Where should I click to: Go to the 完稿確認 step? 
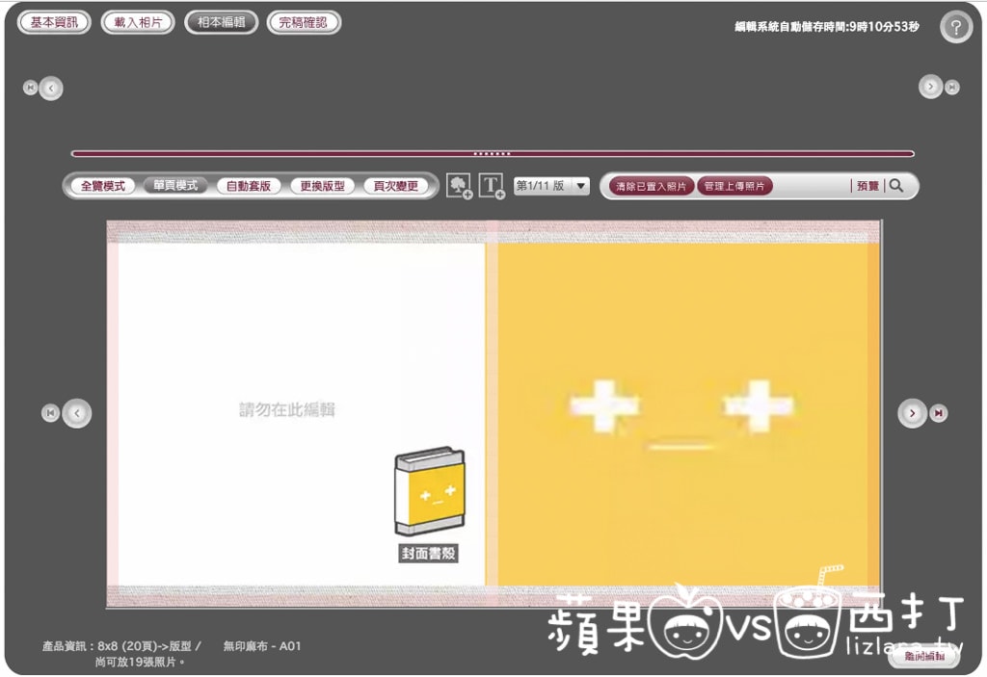point(304,22)
